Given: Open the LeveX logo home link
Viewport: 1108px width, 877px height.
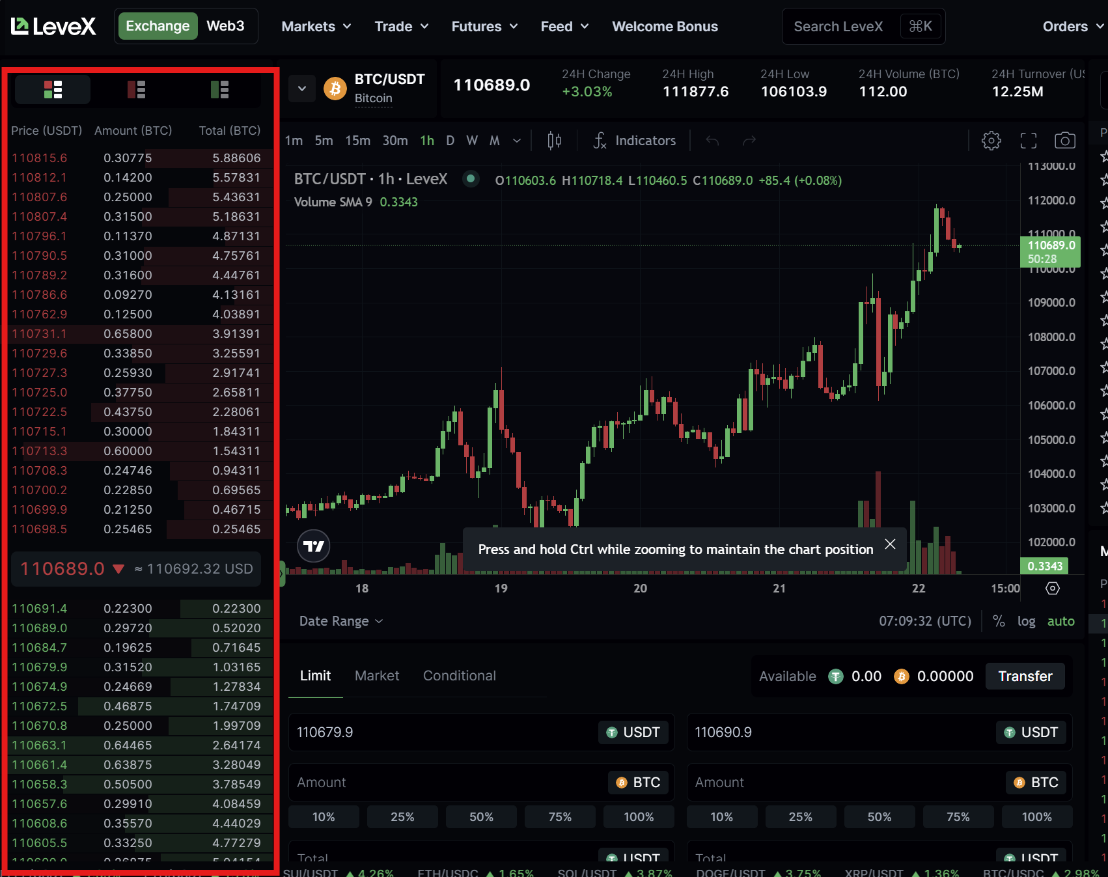Looking at the screenshot, I should coord(53,27).
